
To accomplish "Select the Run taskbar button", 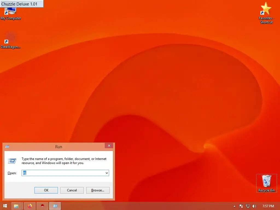I will pos(55,206).
